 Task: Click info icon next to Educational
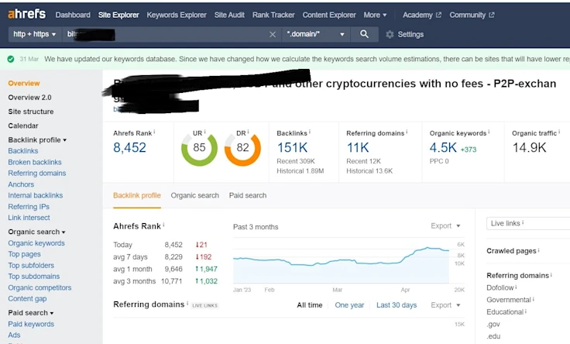click(x=526, y=311)
